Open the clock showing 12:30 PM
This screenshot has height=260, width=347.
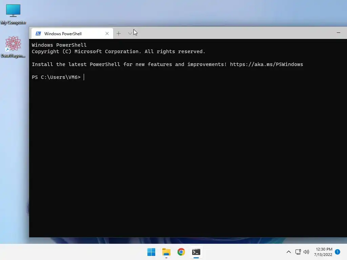[323, 252]
